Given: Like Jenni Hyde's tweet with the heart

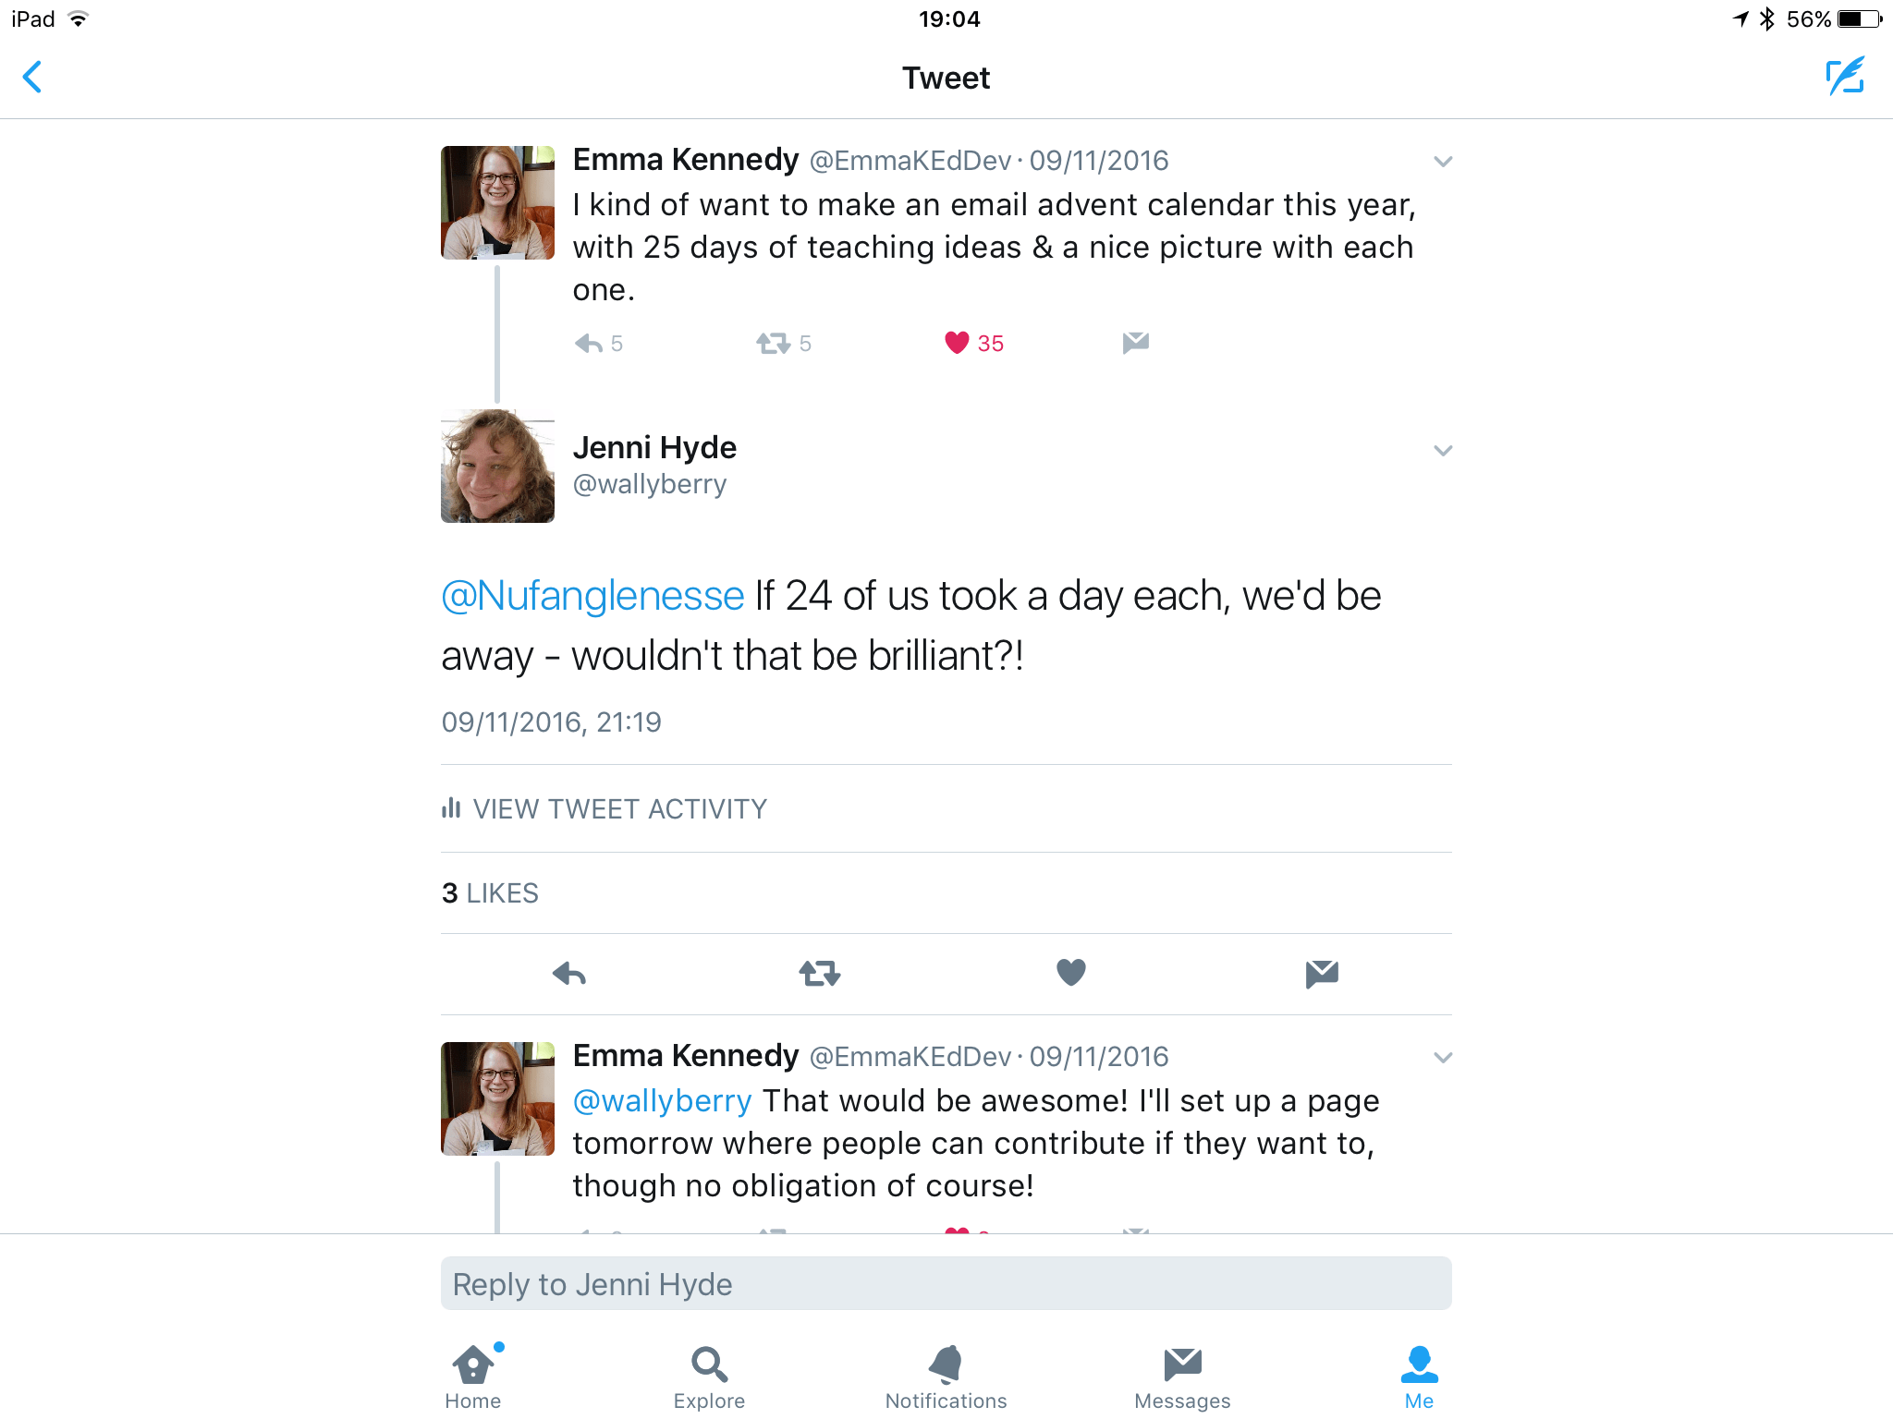Looking at the screenshot, I should [x=1071, y=972].
